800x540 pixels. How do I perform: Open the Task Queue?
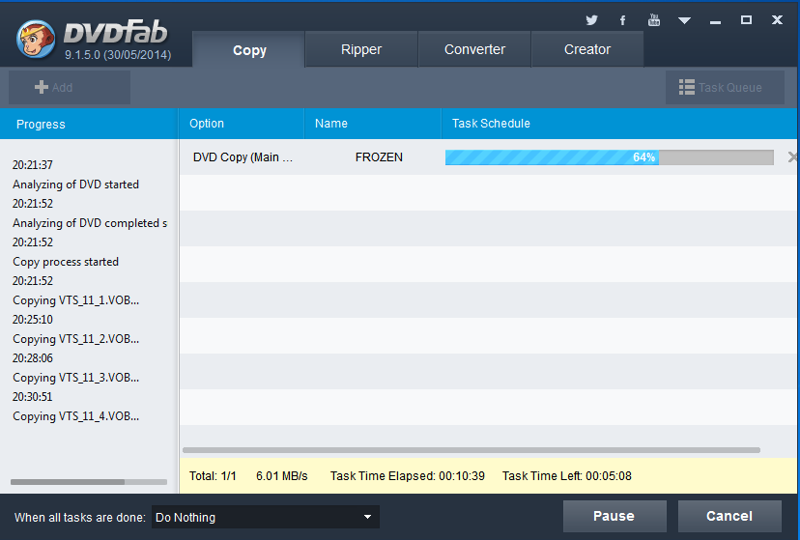[725, 87]
